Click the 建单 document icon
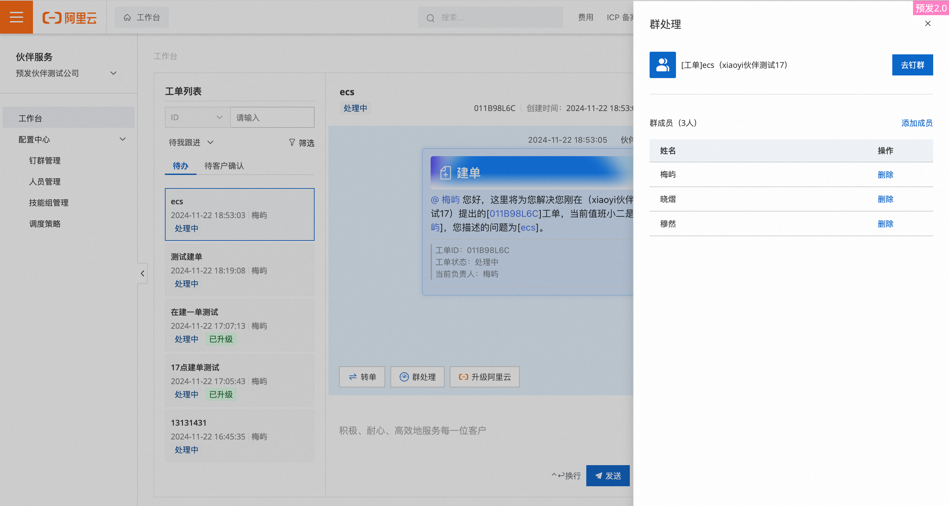949x506 pixels. tap(445, 173)
